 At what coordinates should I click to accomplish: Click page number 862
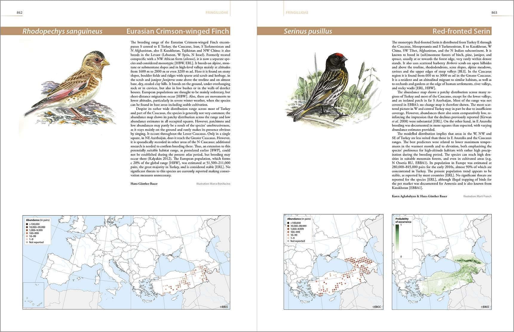pyautogui.click(x=20, y=13)
